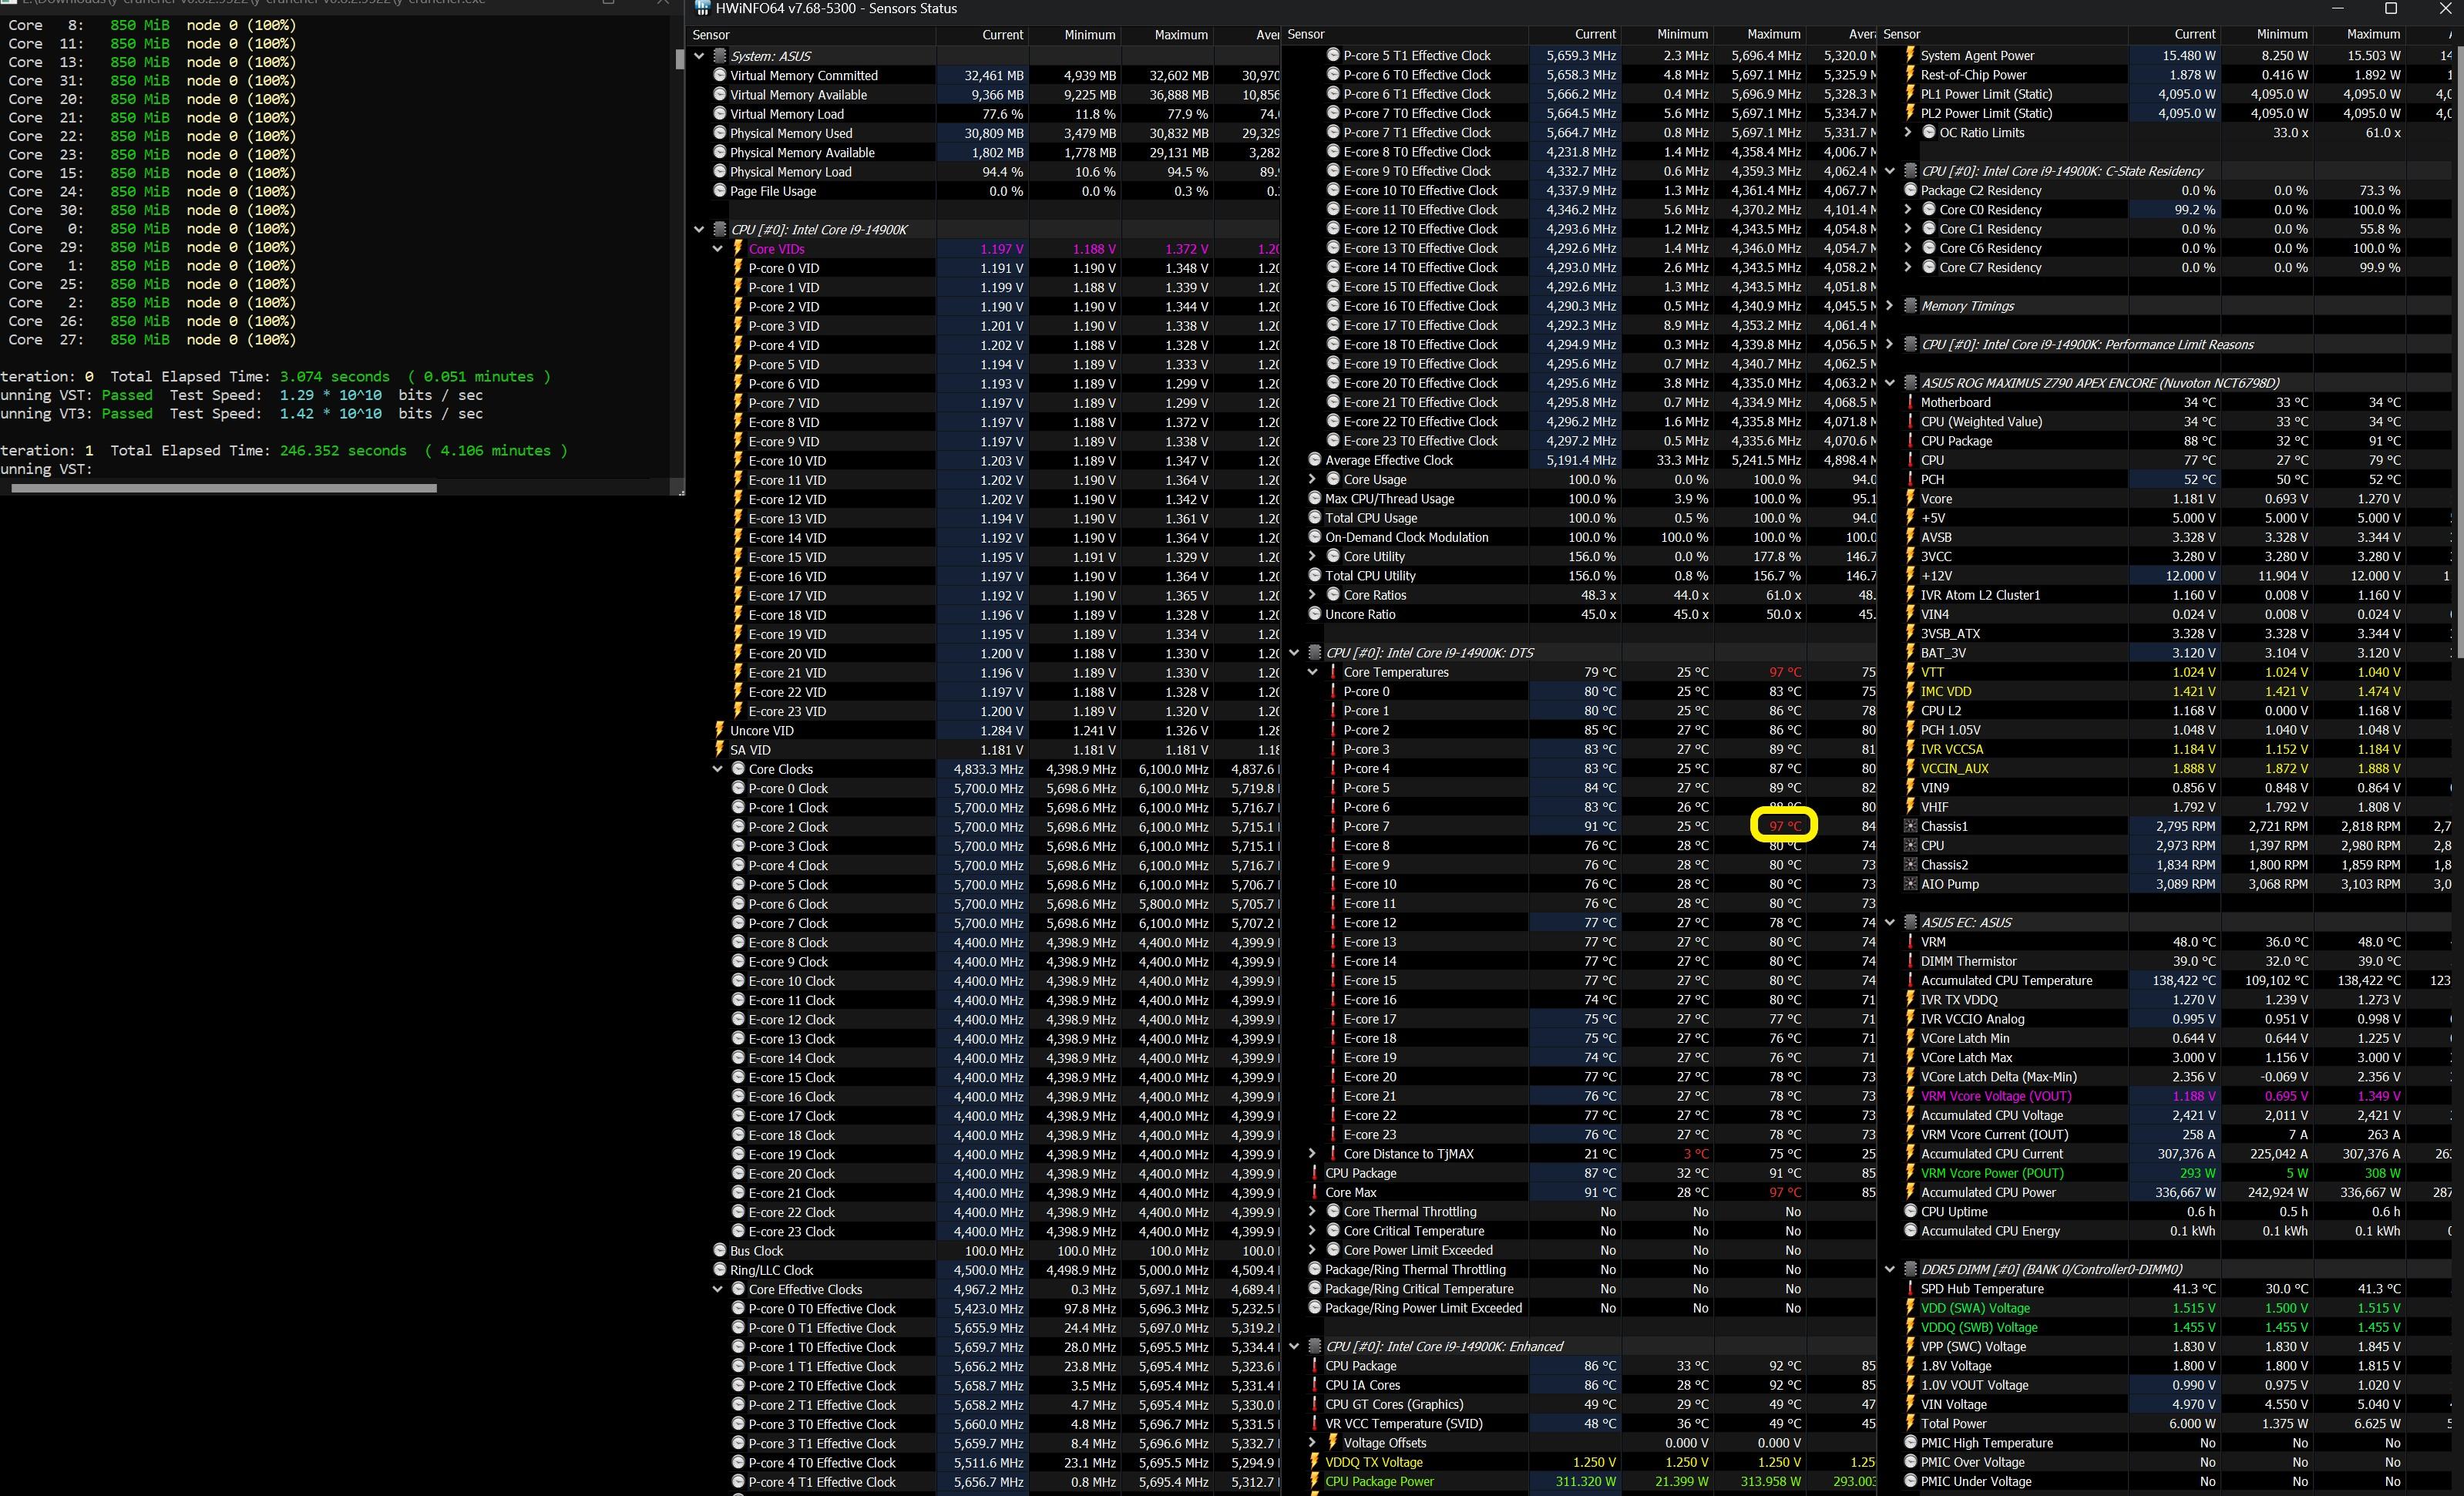The width and height of the screenshot is (2464, 1496).
Task: Select the VRM Vcore Power (POUT) row
Action: click(1991, 1173)
